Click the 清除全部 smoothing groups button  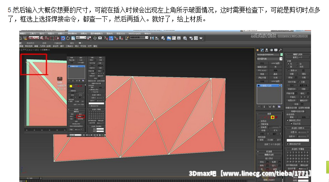(x=303, y=165)
